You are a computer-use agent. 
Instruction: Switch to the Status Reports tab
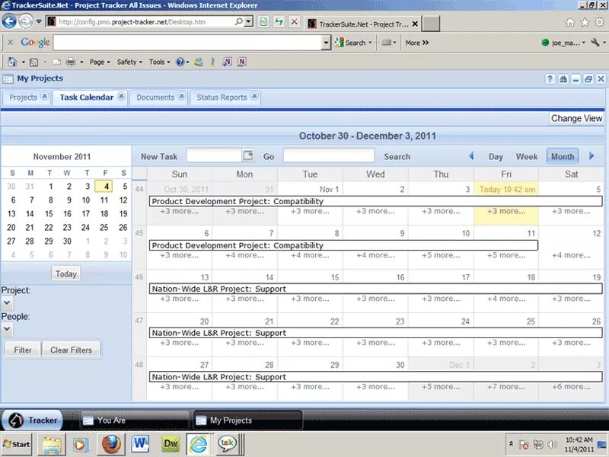point(222,97)
